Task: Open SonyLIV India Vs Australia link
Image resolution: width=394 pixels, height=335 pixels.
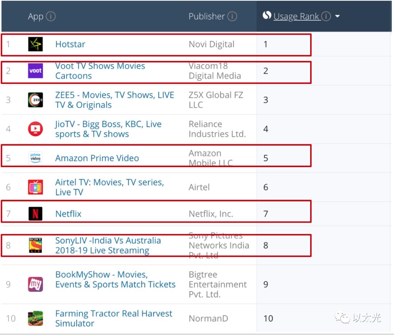Action: pos(108,246)
